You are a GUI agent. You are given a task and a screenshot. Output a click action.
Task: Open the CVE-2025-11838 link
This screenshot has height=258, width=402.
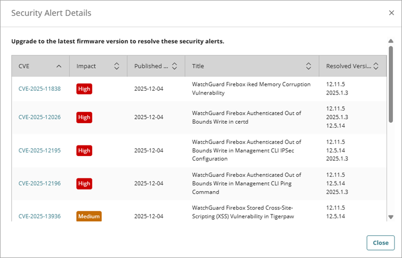pyautogui.click(x=39, y=89)
